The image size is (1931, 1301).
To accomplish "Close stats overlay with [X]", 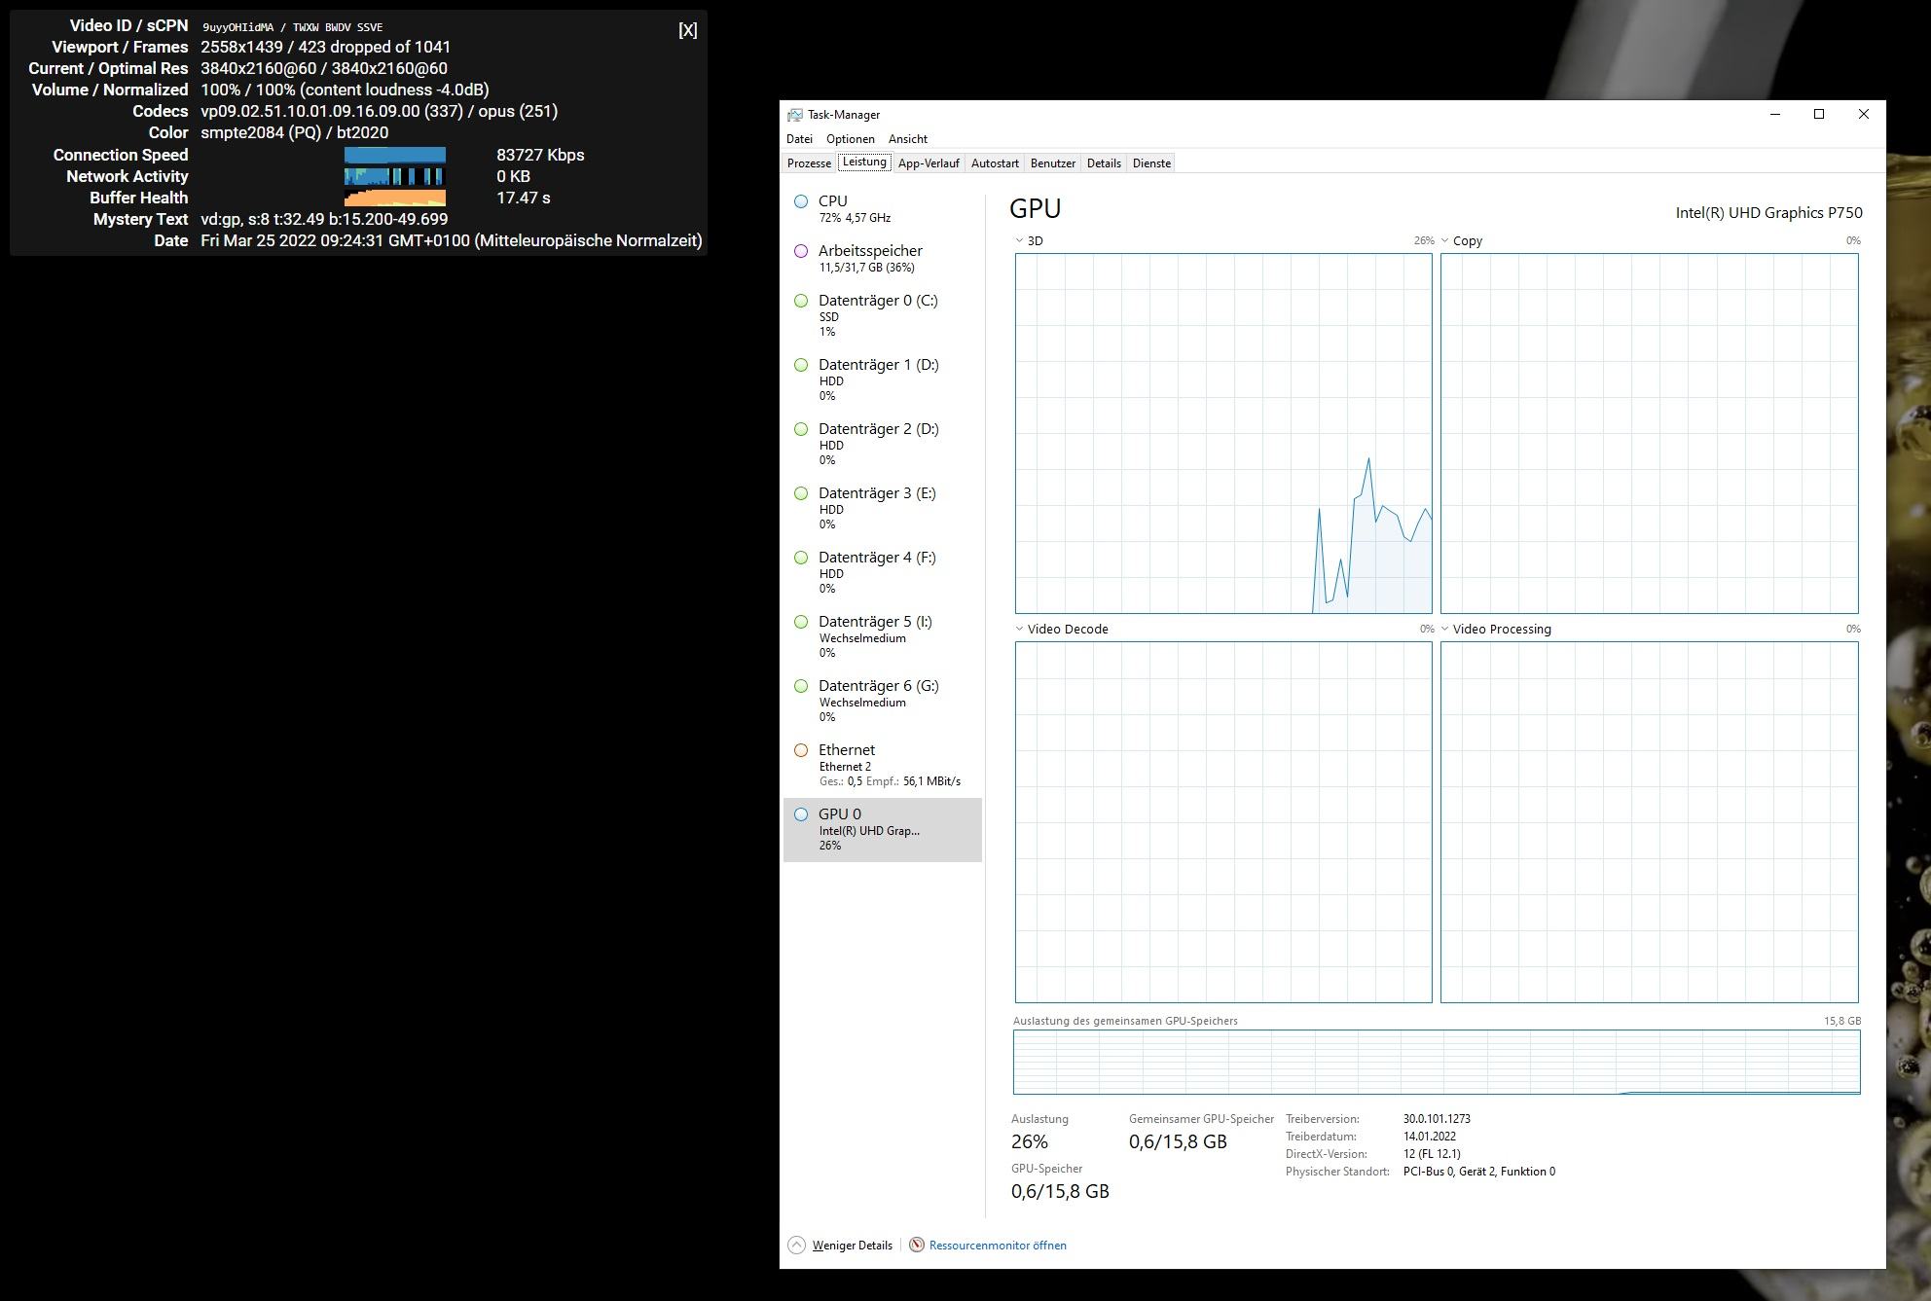I will 687,30.
